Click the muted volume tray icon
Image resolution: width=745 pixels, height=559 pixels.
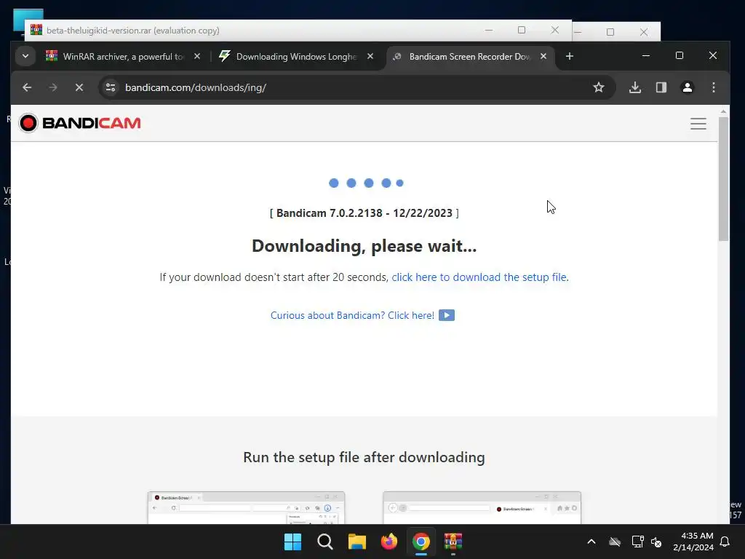point(657,542)
